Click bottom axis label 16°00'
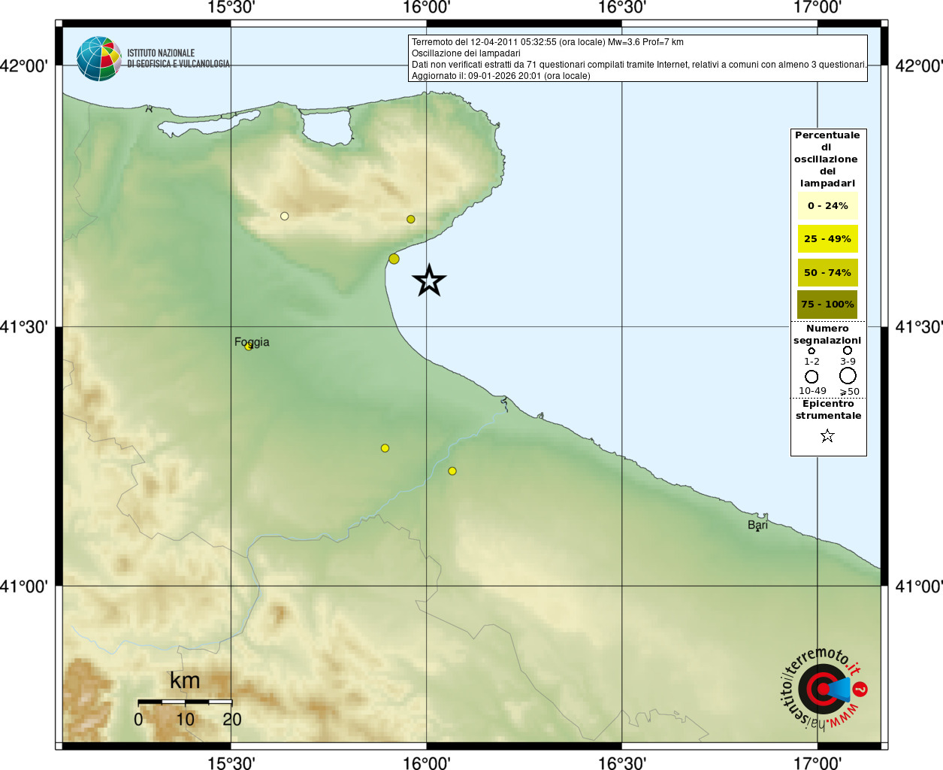 (426, 762)
